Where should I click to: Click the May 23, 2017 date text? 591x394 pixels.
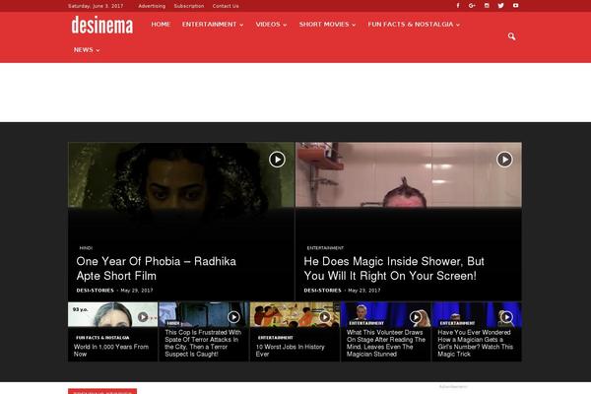364,291
